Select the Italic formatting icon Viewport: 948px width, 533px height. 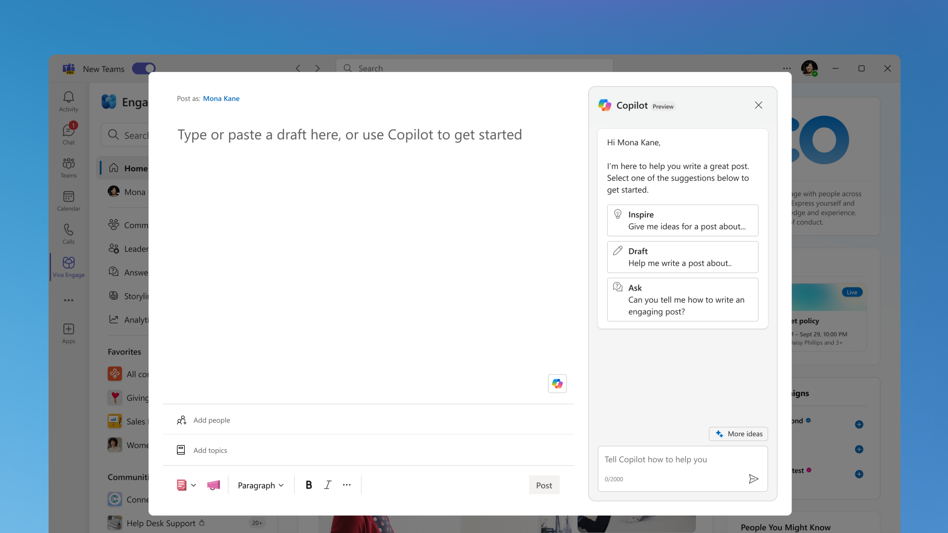click(328, 485)
